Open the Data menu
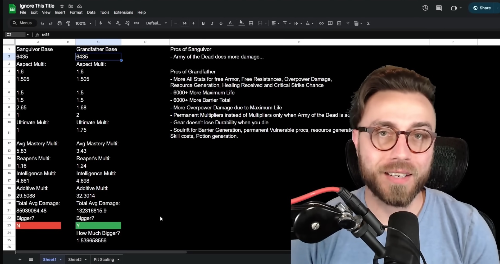Viewport: 500px width, 264px height. point(91,12)
